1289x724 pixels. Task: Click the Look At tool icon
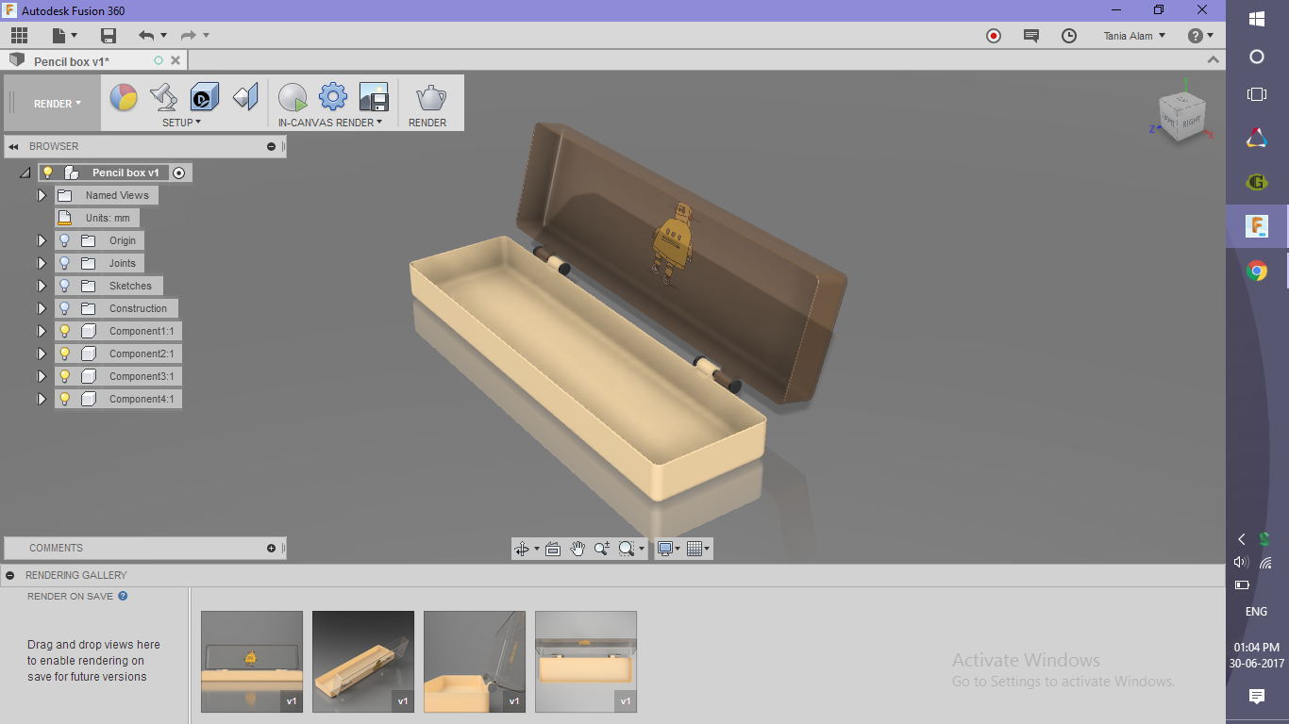click(553, 549)
